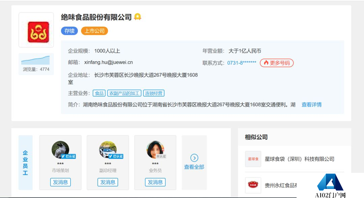Select the 连锁经营 business tag
This screenshot has height=198, width=364.
(x=154, y=93)
